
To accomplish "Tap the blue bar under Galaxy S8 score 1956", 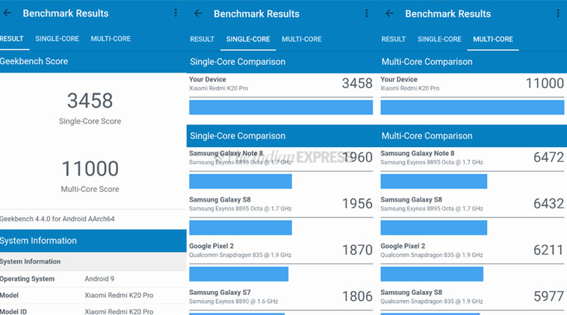I will click(x=241, y=228).
